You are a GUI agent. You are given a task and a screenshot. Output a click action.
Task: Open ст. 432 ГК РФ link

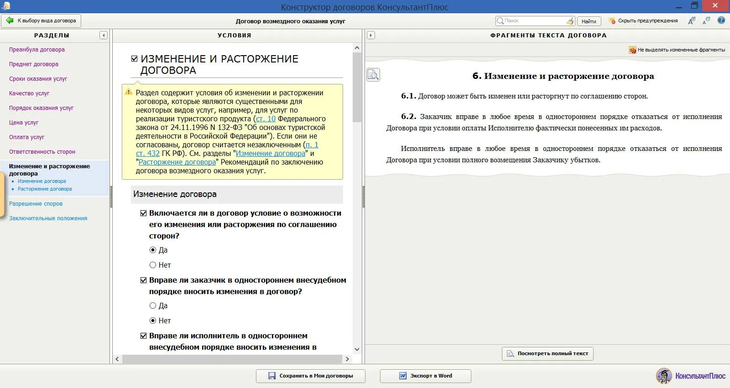click(x=148, y=154)
